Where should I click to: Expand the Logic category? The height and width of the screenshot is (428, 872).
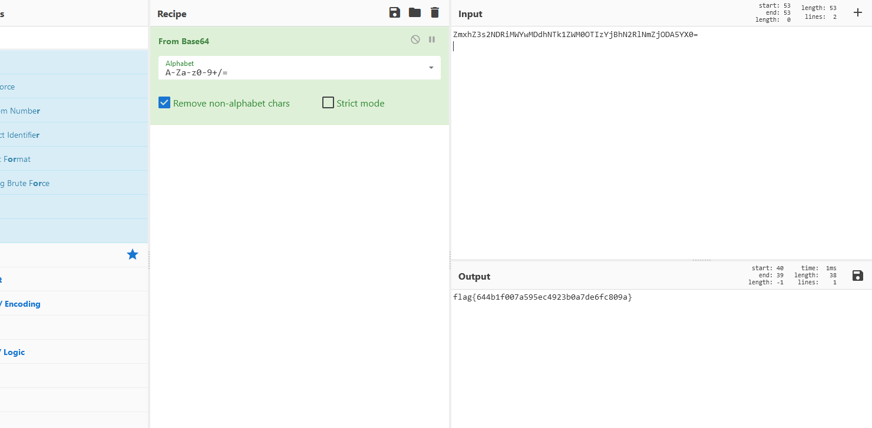pyautogui.click(x=74, y=352)
